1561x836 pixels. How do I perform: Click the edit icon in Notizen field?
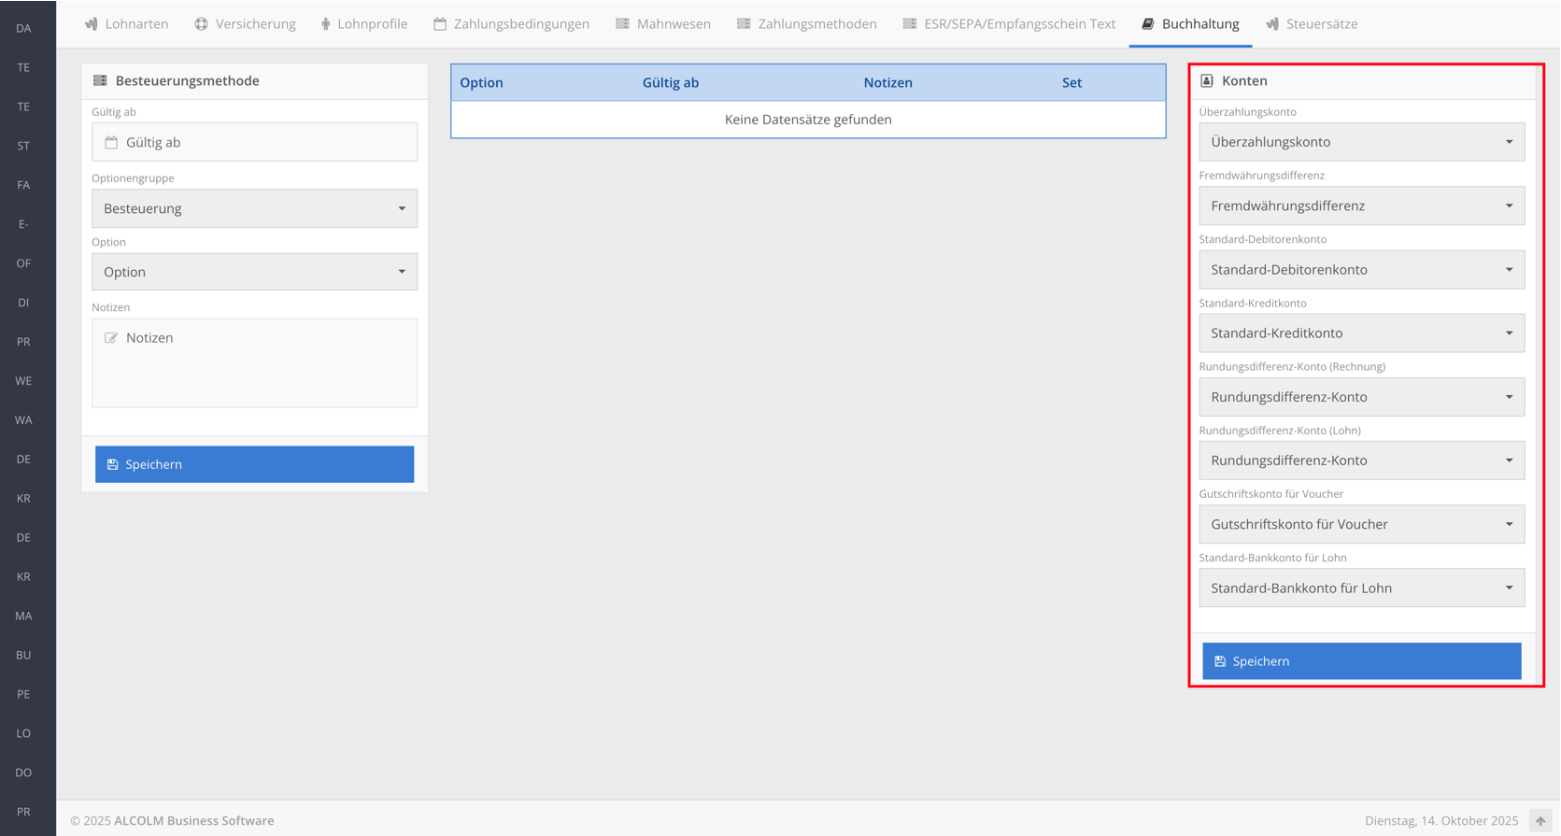point(111,338)
